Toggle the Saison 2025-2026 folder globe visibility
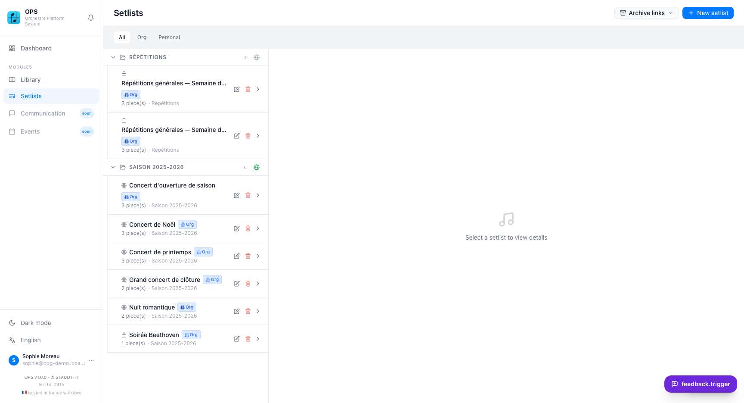The height and width of the screenshot is (403, 744). (x=257, y=167)
